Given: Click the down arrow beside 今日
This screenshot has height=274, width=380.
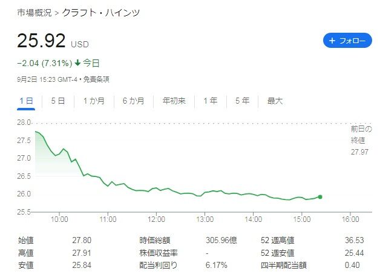Looking at the screenshot, I should click(77, 62).
